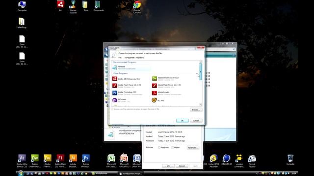Image resolution: width=314 pixels, height=176 pixels.
Task: Launch Google Chrome desktop shortcut
Action: [x=137, y=7]
